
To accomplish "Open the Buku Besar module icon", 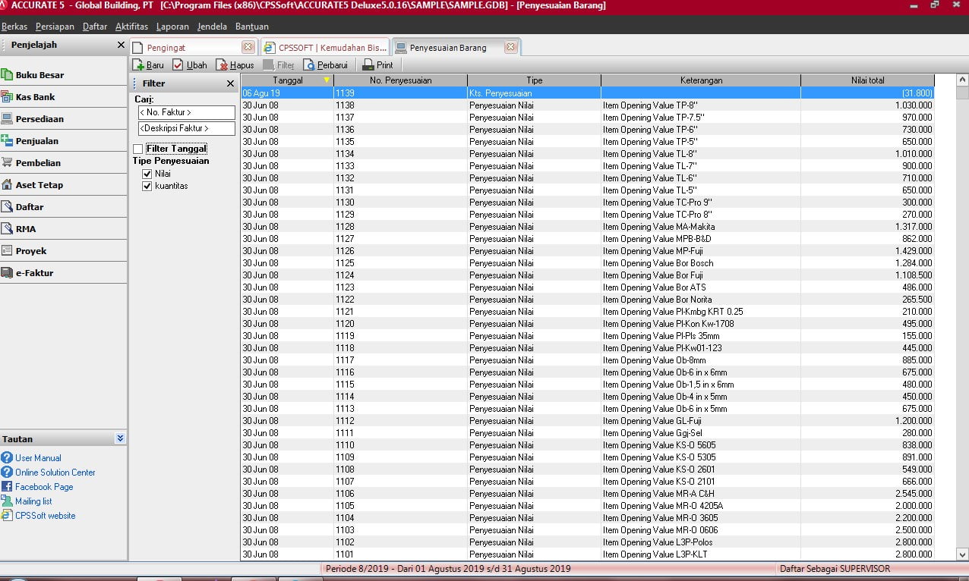I will pyautogui.click(x=8, y=74).
